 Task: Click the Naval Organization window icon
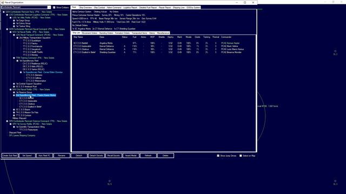pyautogui.click(x=2, y=2)
